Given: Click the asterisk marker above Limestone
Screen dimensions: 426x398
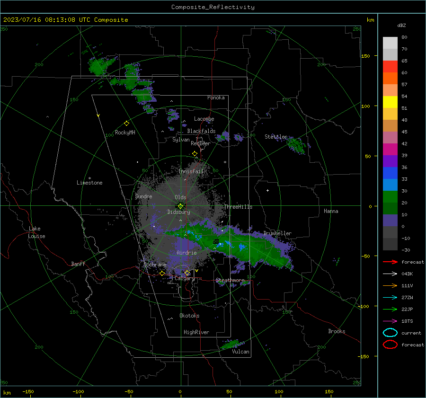Looking at the screenshot, I should [89, 178].
